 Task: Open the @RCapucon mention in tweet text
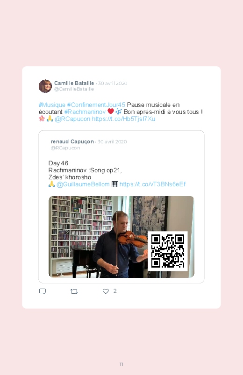click(72, 119)
